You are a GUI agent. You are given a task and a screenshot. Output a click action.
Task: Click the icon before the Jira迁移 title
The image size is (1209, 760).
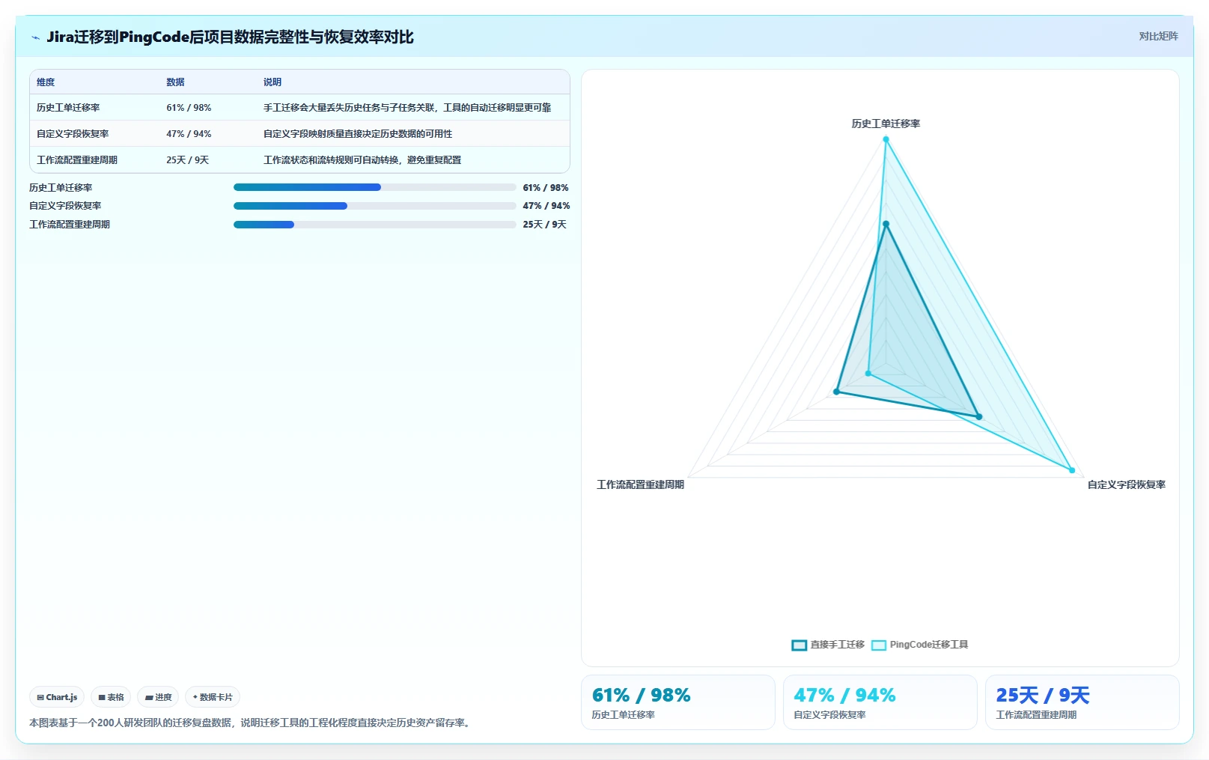click(x=35, y=37)
